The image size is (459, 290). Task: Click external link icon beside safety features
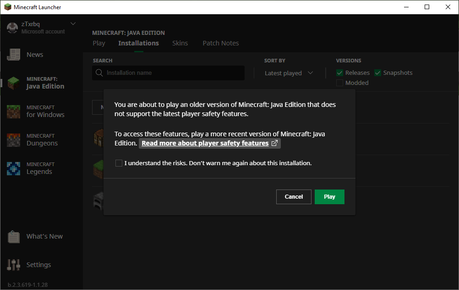[x=274, y=143]
